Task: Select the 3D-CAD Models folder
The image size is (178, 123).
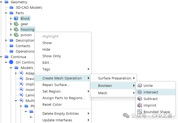Action: tap(29, 7)
